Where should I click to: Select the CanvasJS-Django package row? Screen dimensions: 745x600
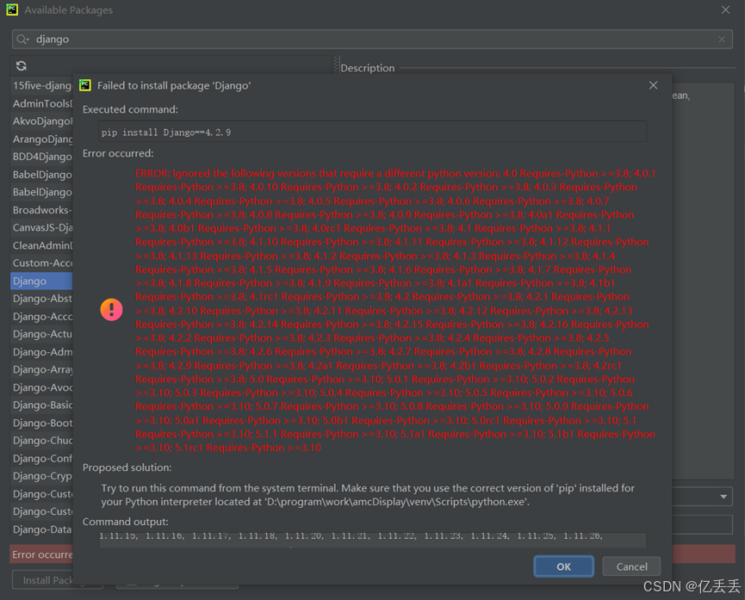click(42, 227)
